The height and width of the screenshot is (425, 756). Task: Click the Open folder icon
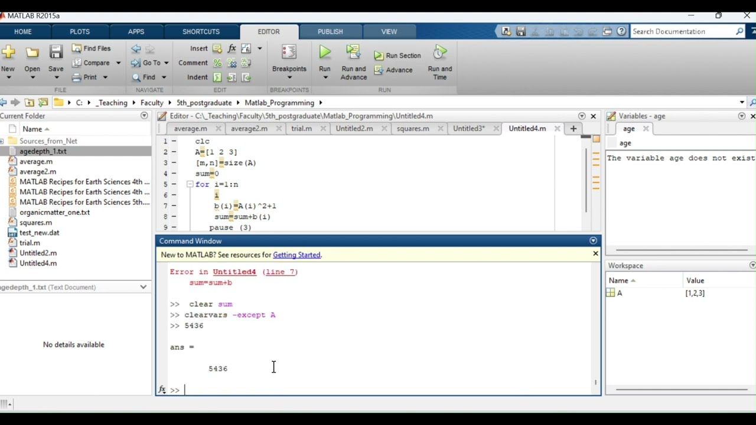pos(32,53)
